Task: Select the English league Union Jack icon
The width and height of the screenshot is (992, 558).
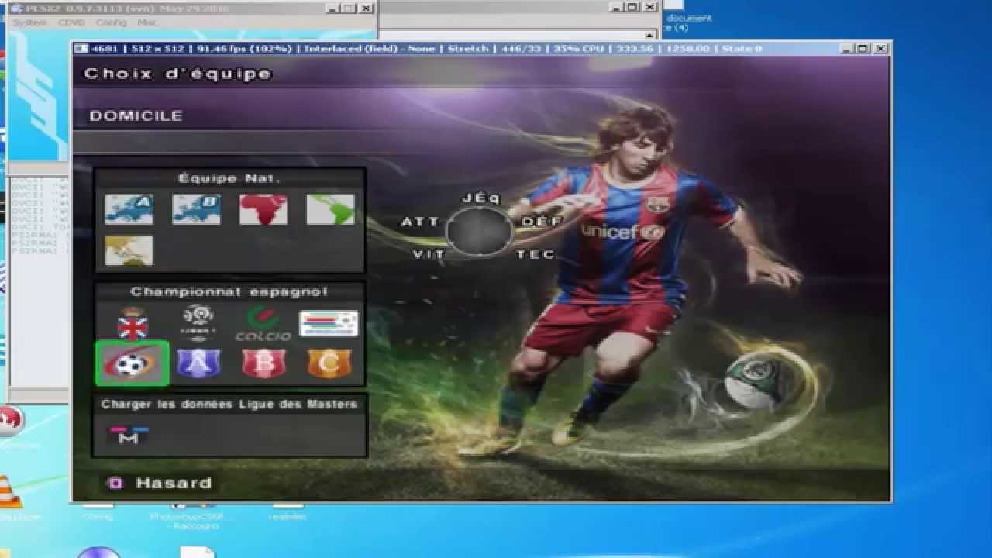Action: pyautogui.click(x=132, y=324)
